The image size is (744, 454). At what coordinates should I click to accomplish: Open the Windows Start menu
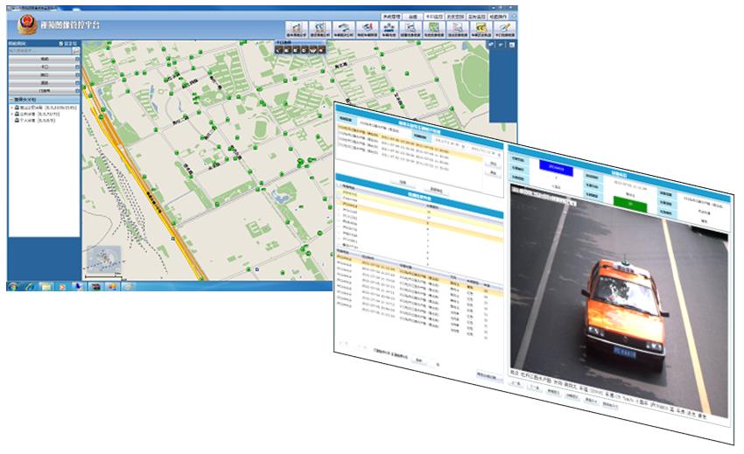click(x=13, y=287)
